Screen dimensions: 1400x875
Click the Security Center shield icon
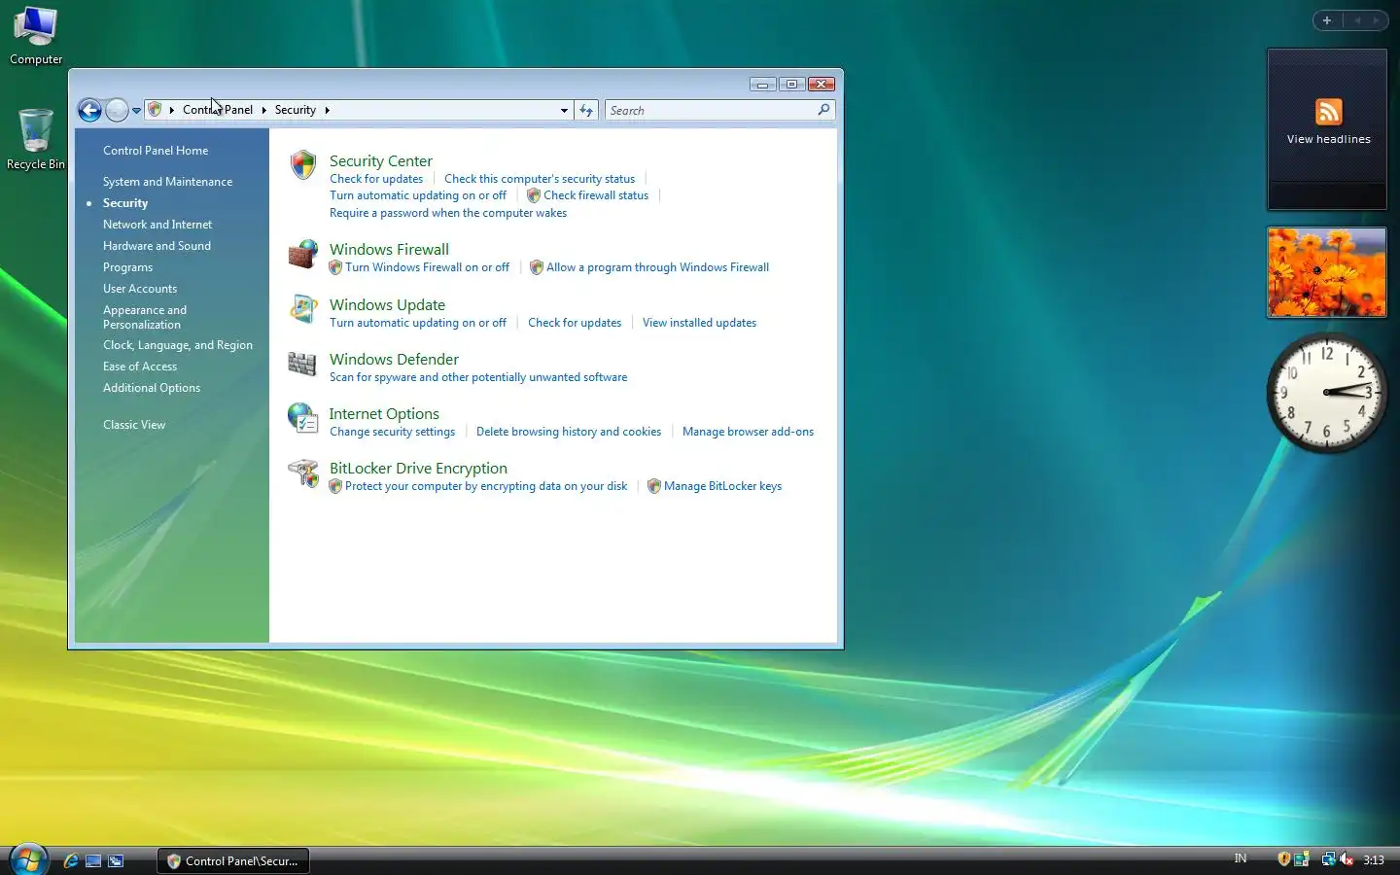tap(303, 164)
